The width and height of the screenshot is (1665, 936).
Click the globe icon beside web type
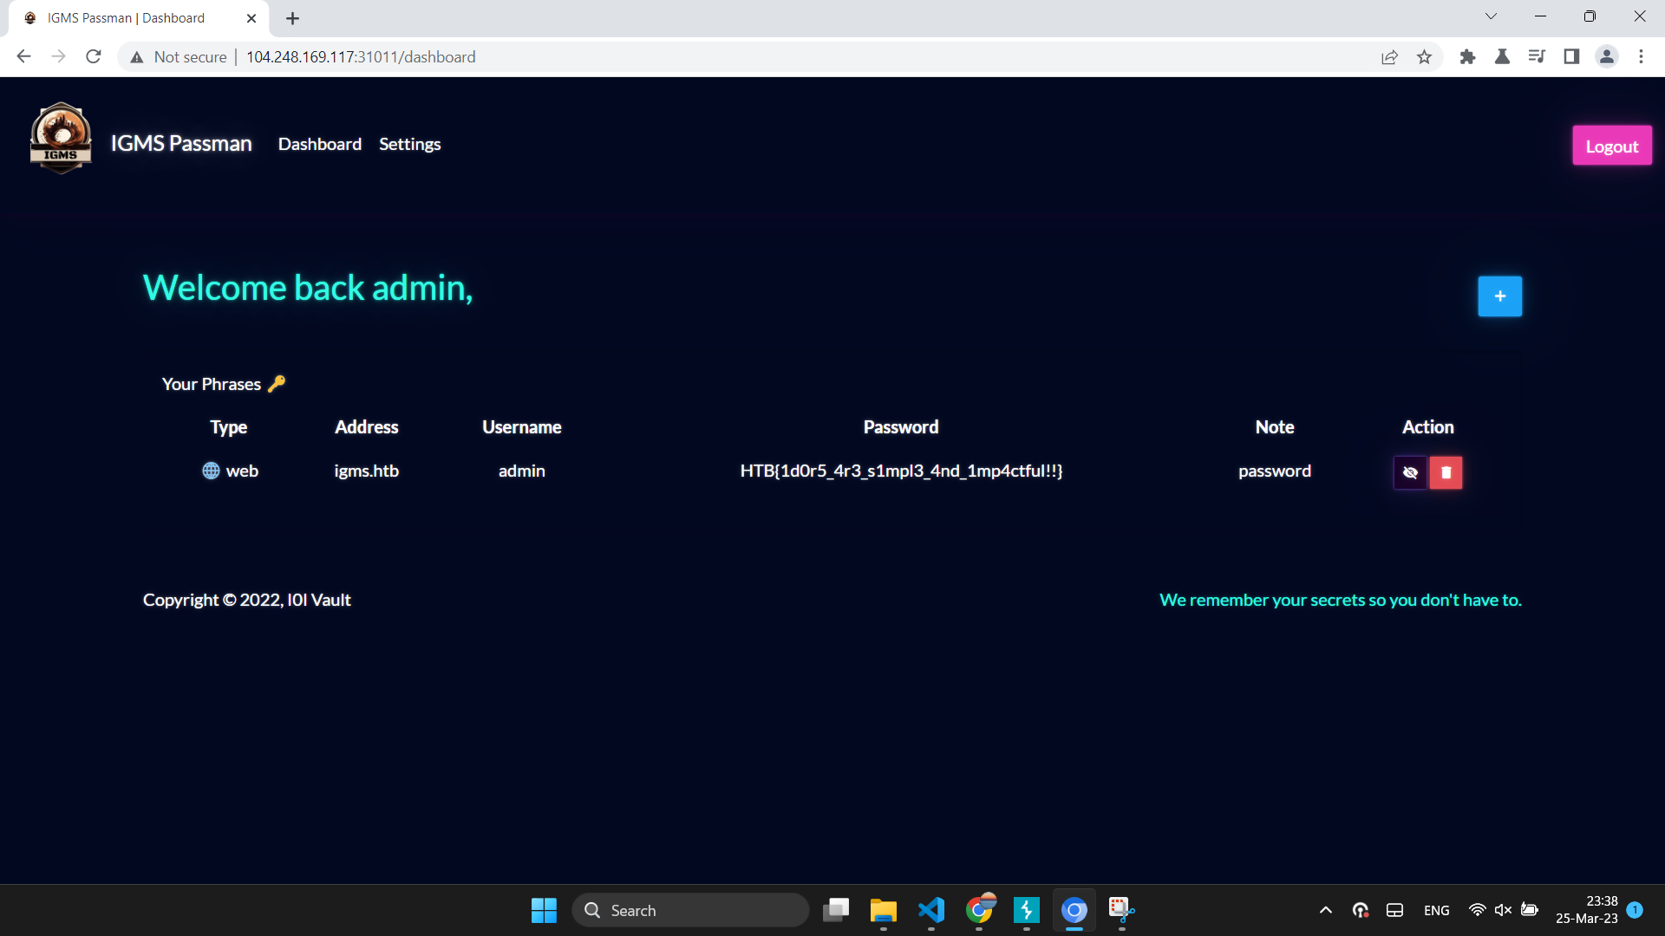pos(210,471)
